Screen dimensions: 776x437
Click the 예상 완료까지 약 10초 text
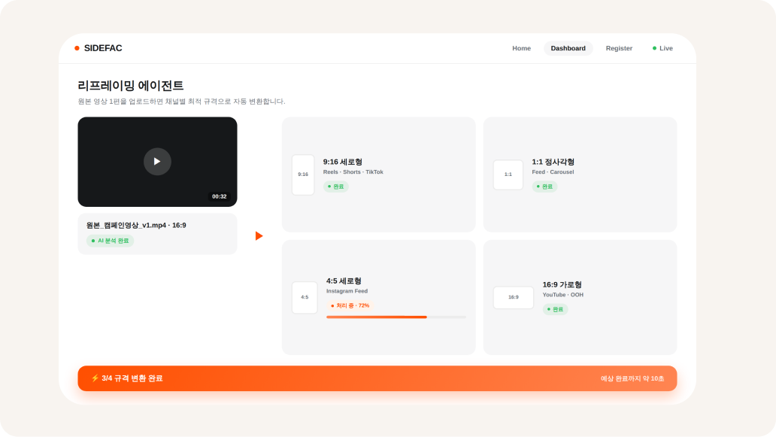click(x=632, y=378)
